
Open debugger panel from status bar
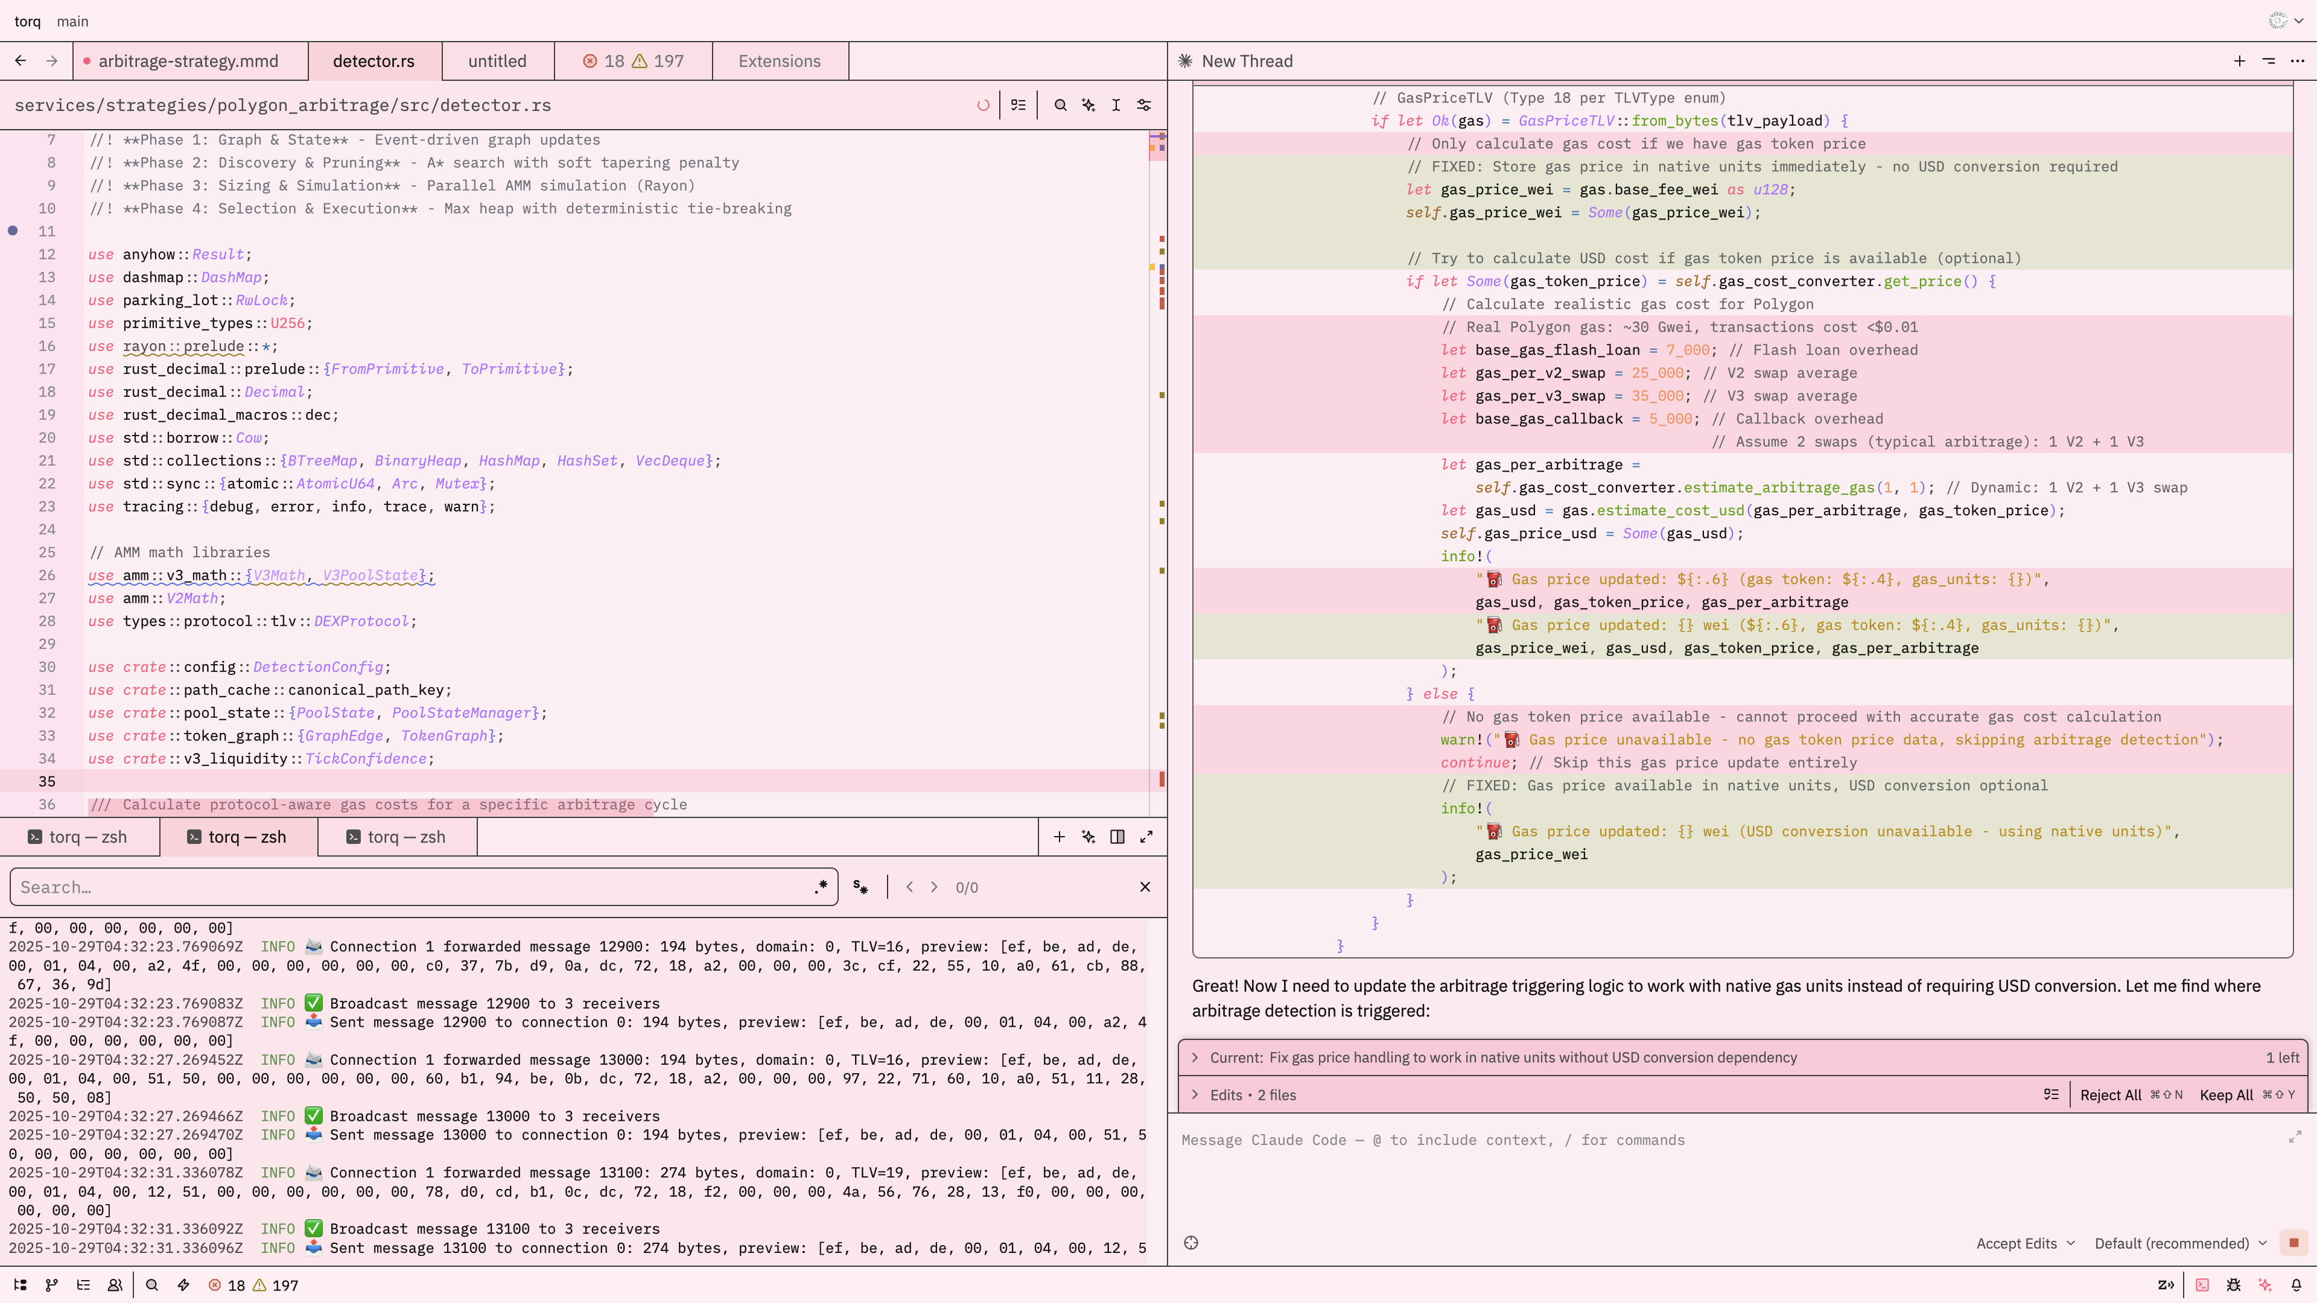2233,1285
